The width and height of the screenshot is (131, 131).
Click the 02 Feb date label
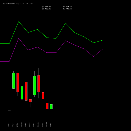[x=30, y=125]
